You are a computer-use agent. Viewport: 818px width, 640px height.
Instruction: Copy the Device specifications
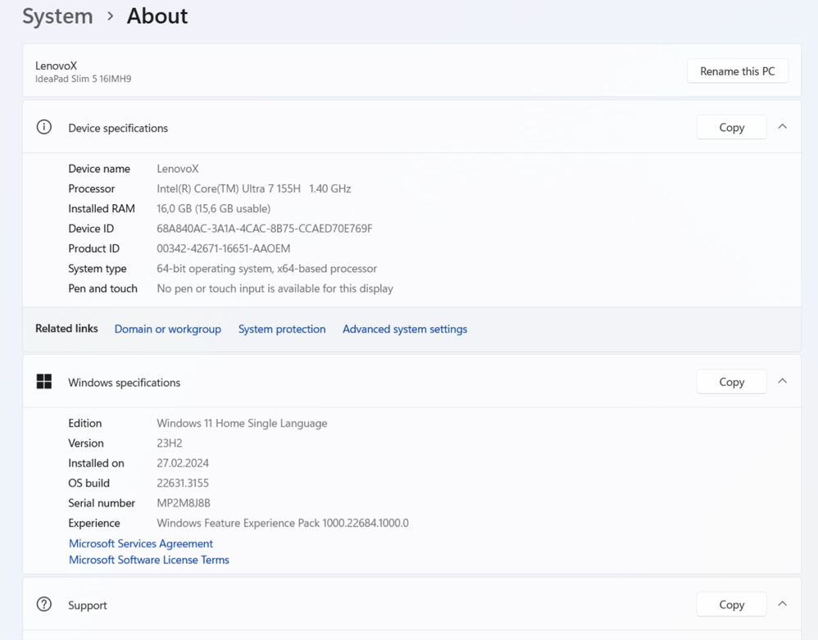(731, 128)
